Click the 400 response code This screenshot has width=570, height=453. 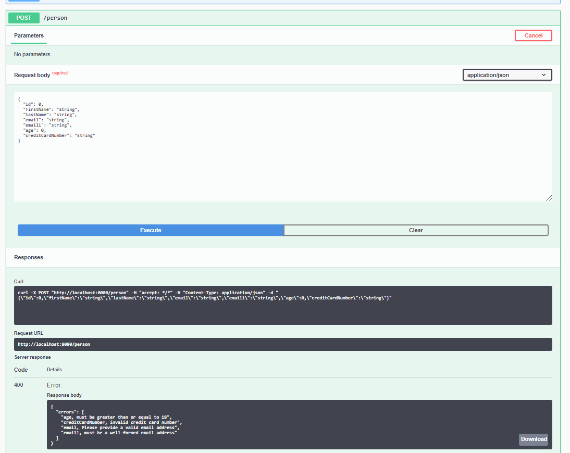18,385
